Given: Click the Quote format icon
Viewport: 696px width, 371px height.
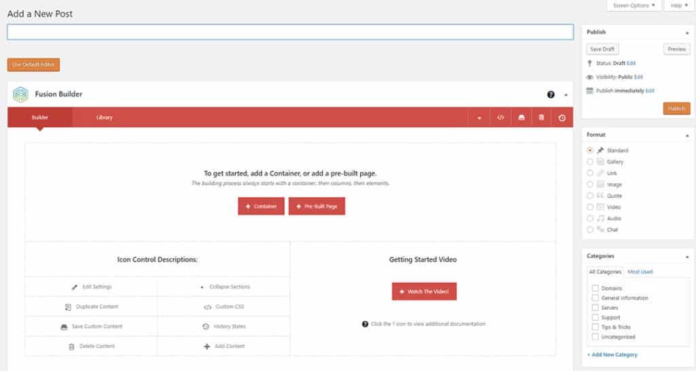Looking at the screenshot, I should (601, 196).
